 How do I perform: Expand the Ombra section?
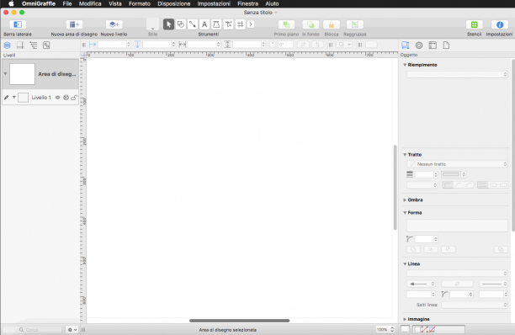tap(405, 200)
